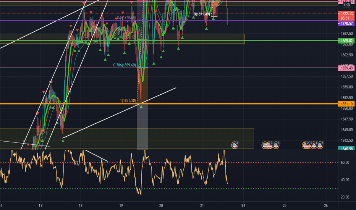Open the US event icon with badge 4
This screenshot has width=356, height=210.
tap(314, 145)
